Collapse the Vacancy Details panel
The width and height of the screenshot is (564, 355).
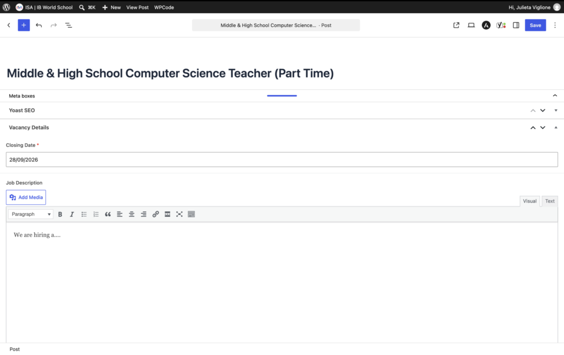click(556, 128)
